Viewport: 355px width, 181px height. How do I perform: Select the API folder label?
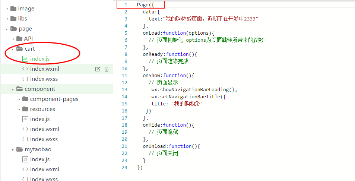point(29,39)
